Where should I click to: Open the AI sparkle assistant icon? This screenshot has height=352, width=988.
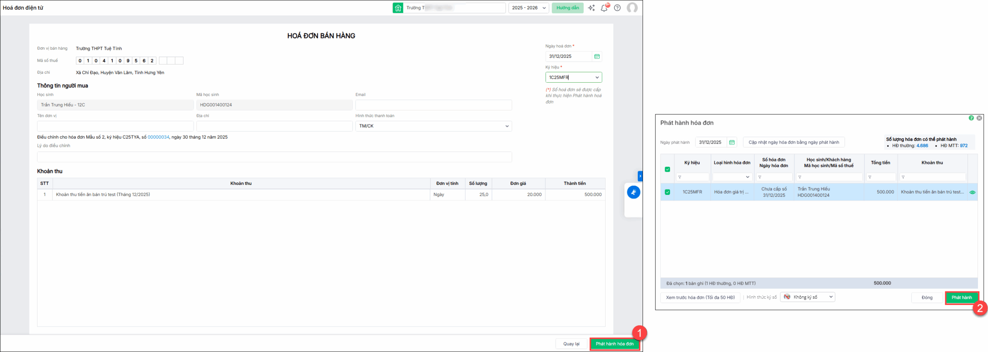click(x=591, y=8)
